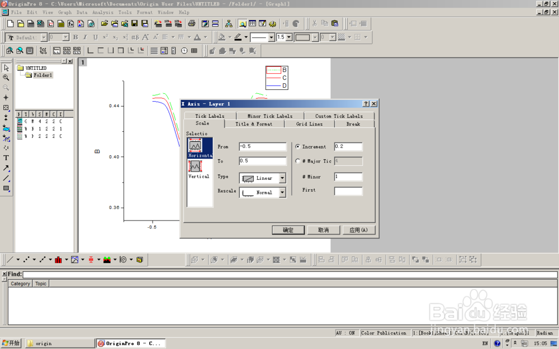Screen dimensions: 559x349
Task: Click the Italic formatting icon
Action: tap(85, 37)
